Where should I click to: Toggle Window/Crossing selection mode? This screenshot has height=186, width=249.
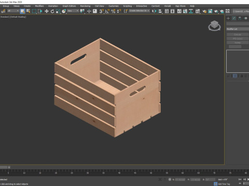pos(40,11)
